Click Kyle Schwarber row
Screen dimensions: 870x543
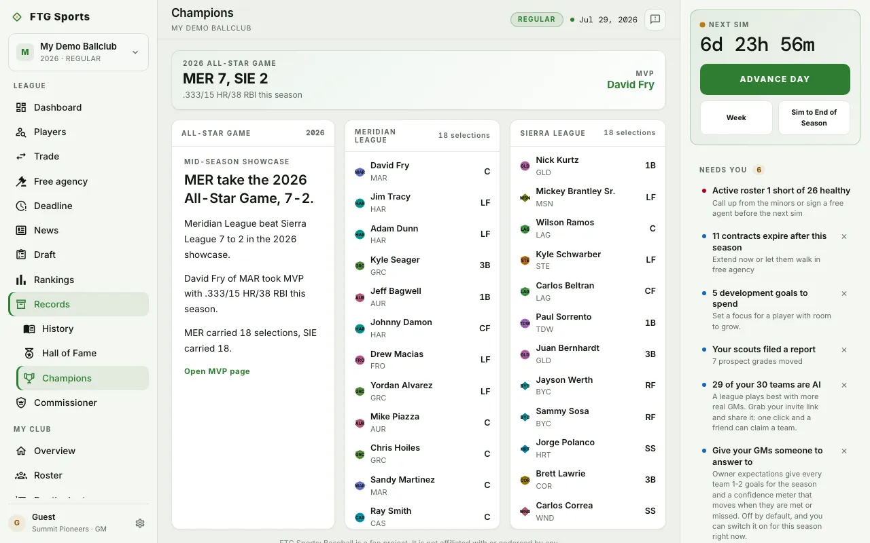pos(587,260)
